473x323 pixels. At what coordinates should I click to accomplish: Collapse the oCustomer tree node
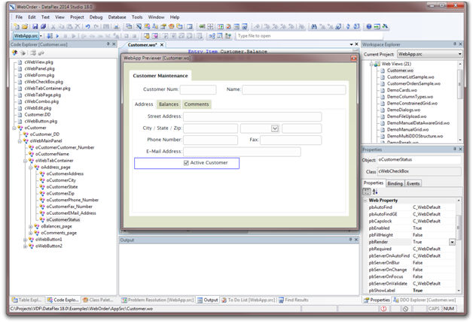[14, 128]
